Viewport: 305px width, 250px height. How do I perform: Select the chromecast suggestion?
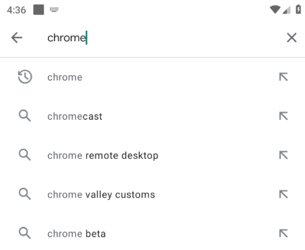pos(152,116)
